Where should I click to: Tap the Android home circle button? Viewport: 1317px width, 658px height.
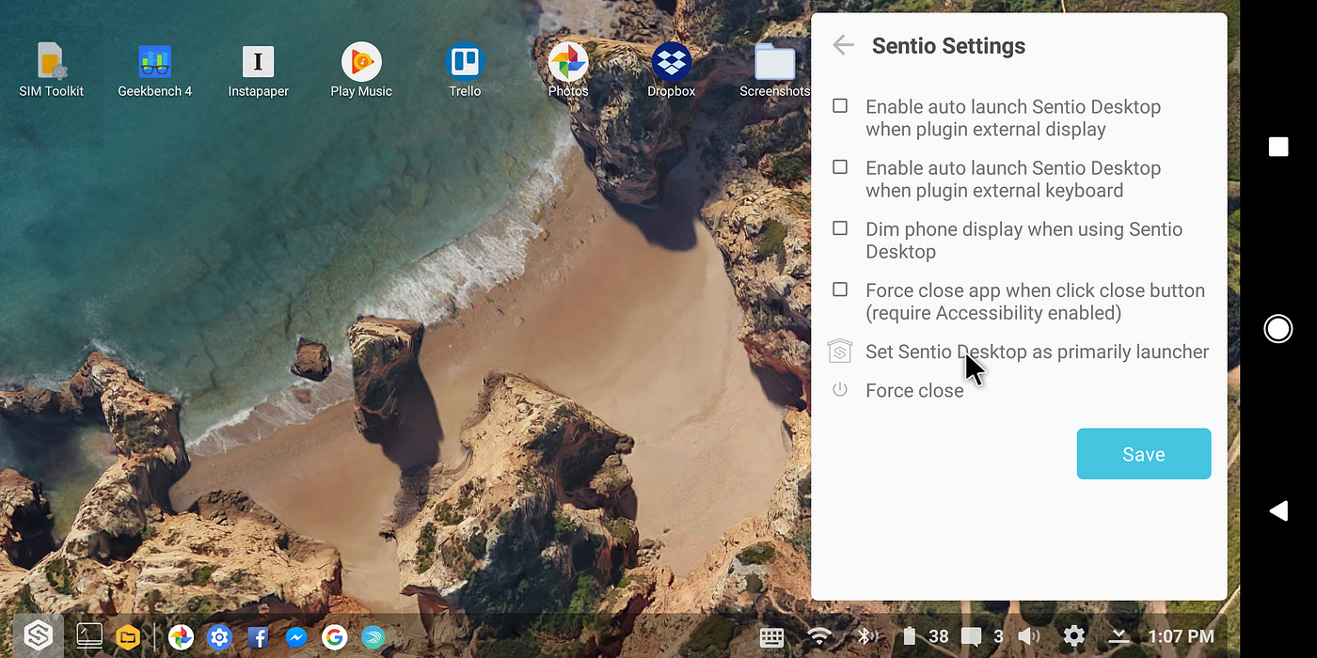1277,329
